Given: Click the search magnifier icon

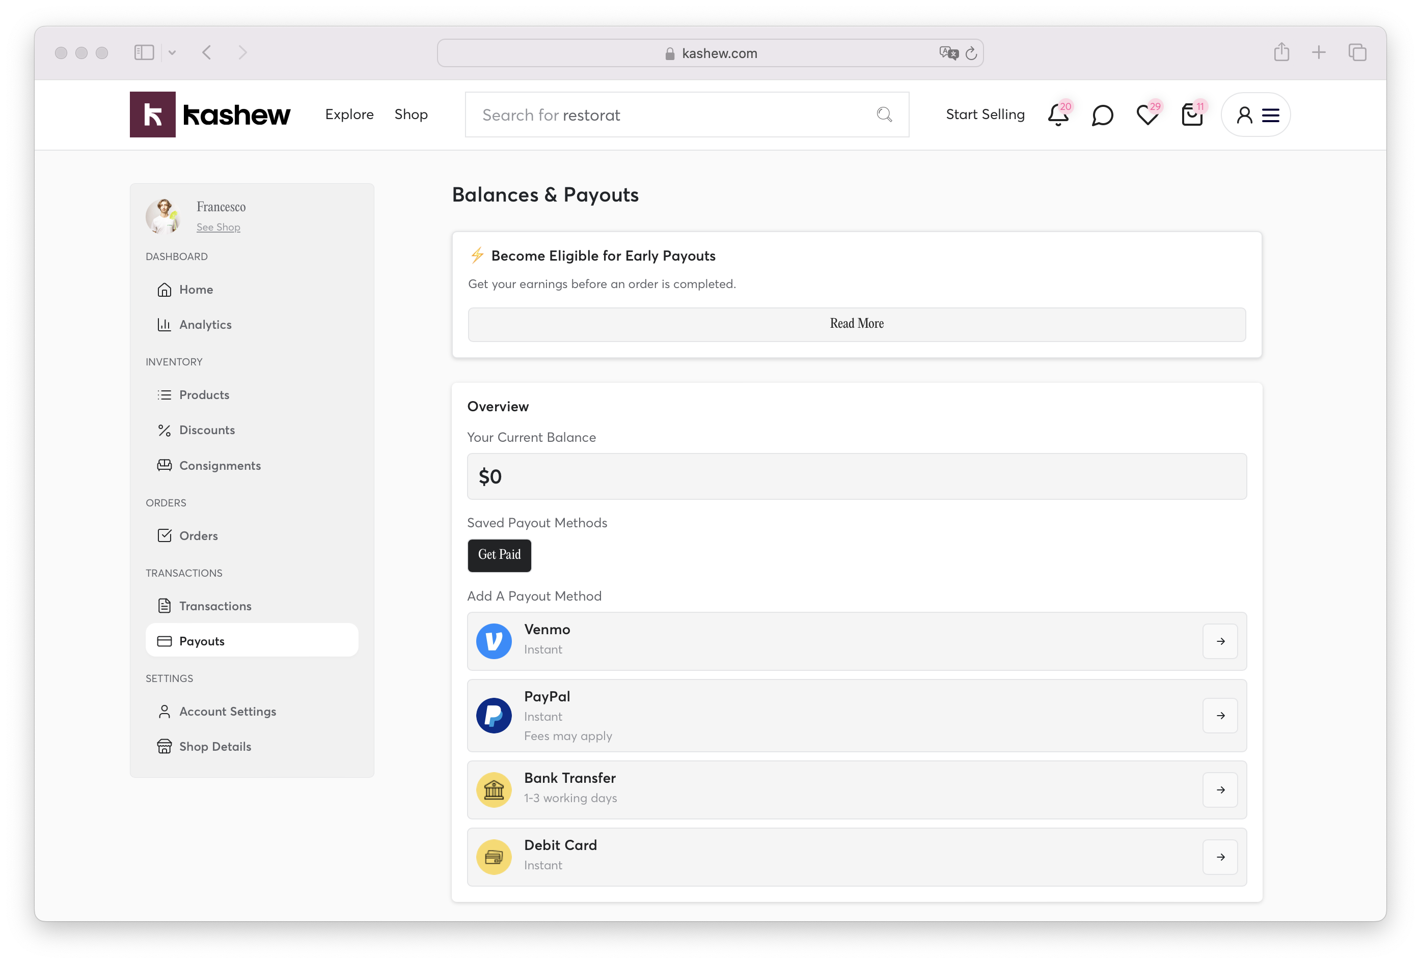Looking at the screenshot, I should [x=884, y=115].
